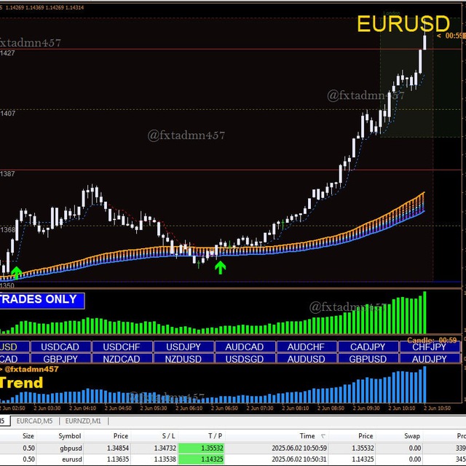Screen dimensions: 466x466
Task: Select the USDCAD symbol button
Action: [60, 347]
